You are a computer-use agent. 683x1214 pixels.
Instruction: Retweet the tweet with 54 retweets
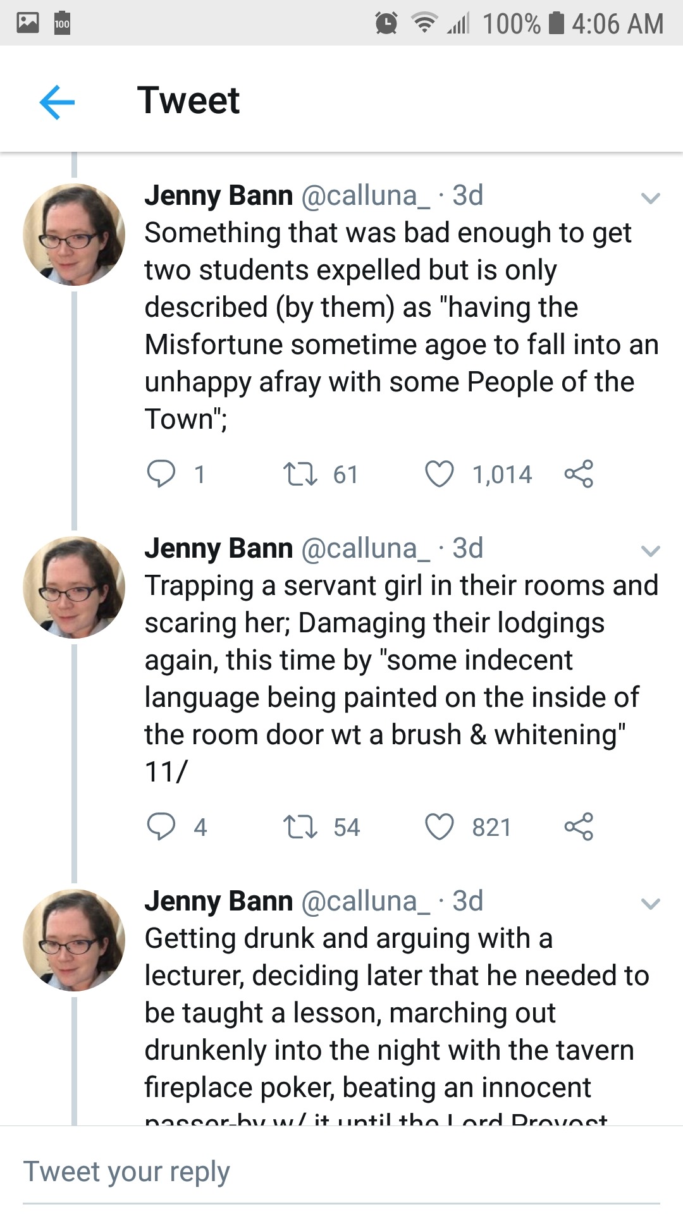click(300, 826)
